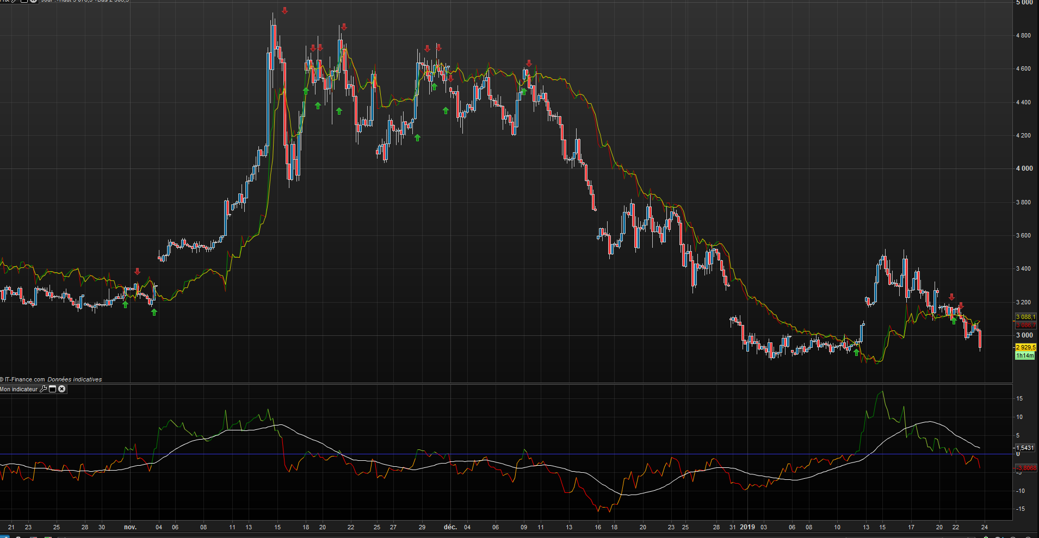Click the 2019 label on time axis

point(747,527)
